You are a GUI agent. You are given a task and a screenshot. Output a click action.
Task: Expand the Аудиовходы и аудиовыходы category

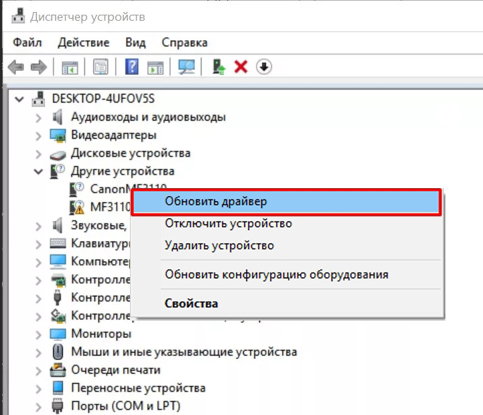tap(38, 117)
